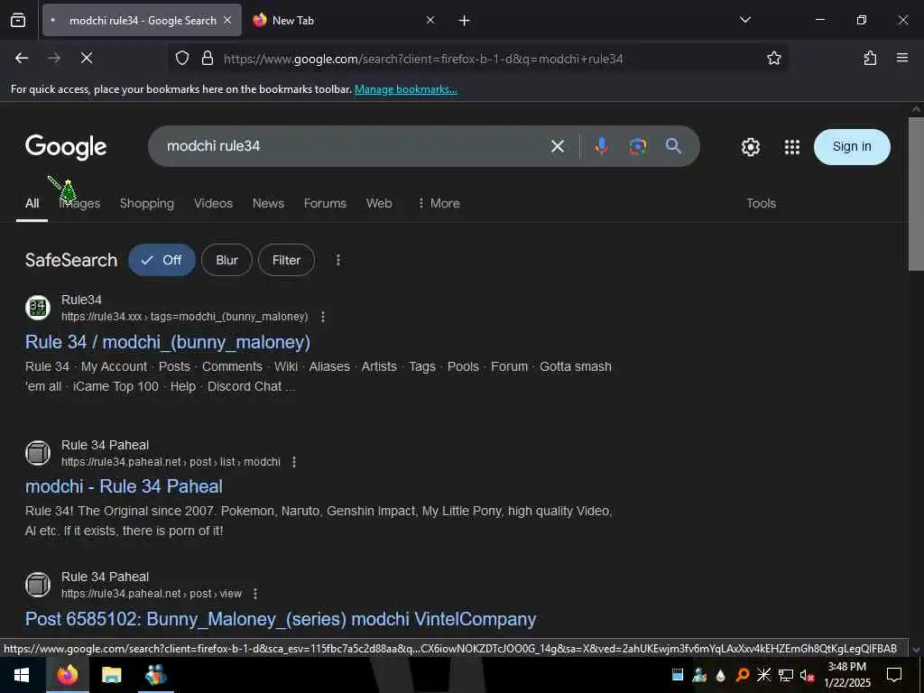Start a search by voice
Screen dimensions: 924x693
tap(601, 146)
